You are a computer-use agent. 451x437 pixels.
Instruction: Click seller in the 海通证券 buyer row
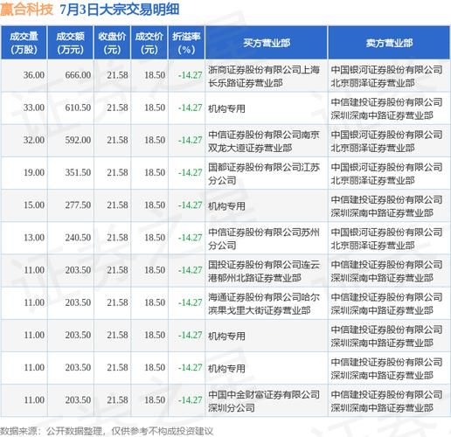pyautogui.click(x=387, y=304)
